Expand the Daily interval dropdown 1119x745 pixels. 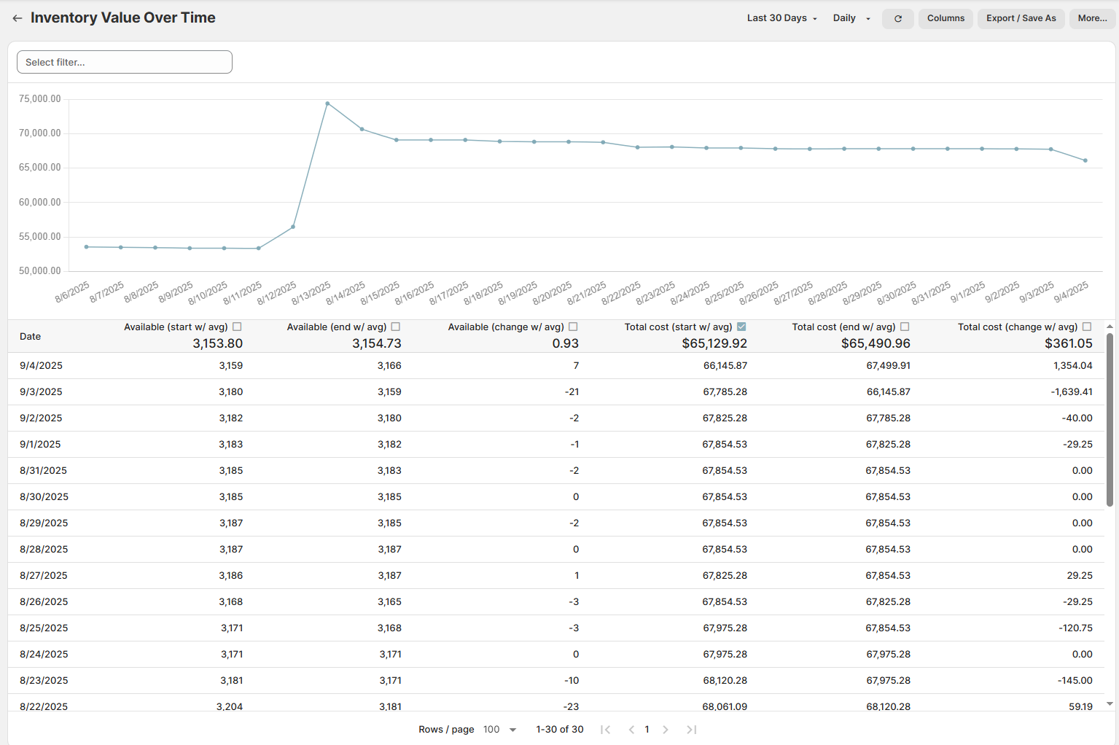[851, 18]
